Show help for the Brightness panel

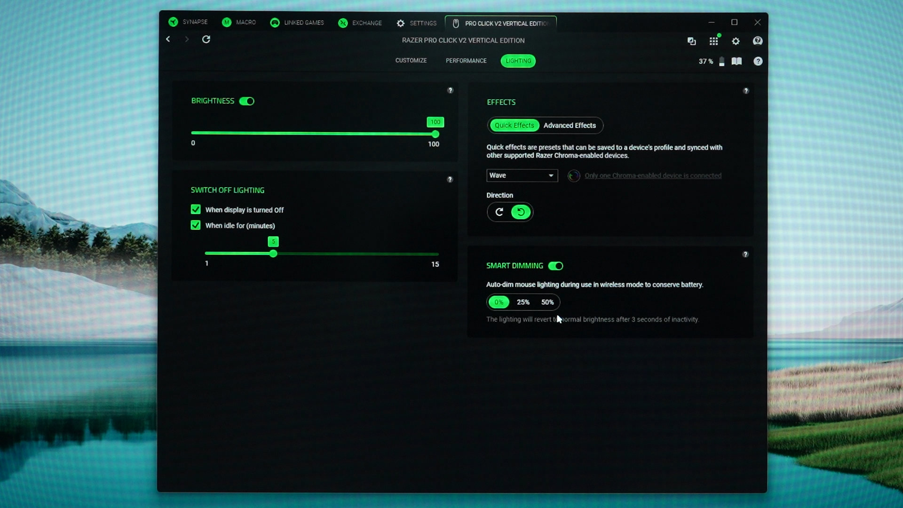point(450,90)
